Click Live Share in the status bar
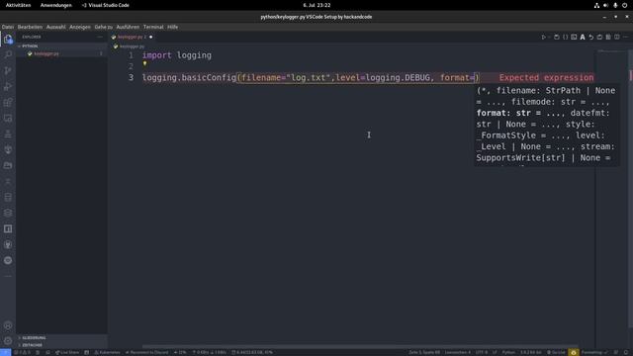This screenshot has width=633, height=356. tap(67, 352)
